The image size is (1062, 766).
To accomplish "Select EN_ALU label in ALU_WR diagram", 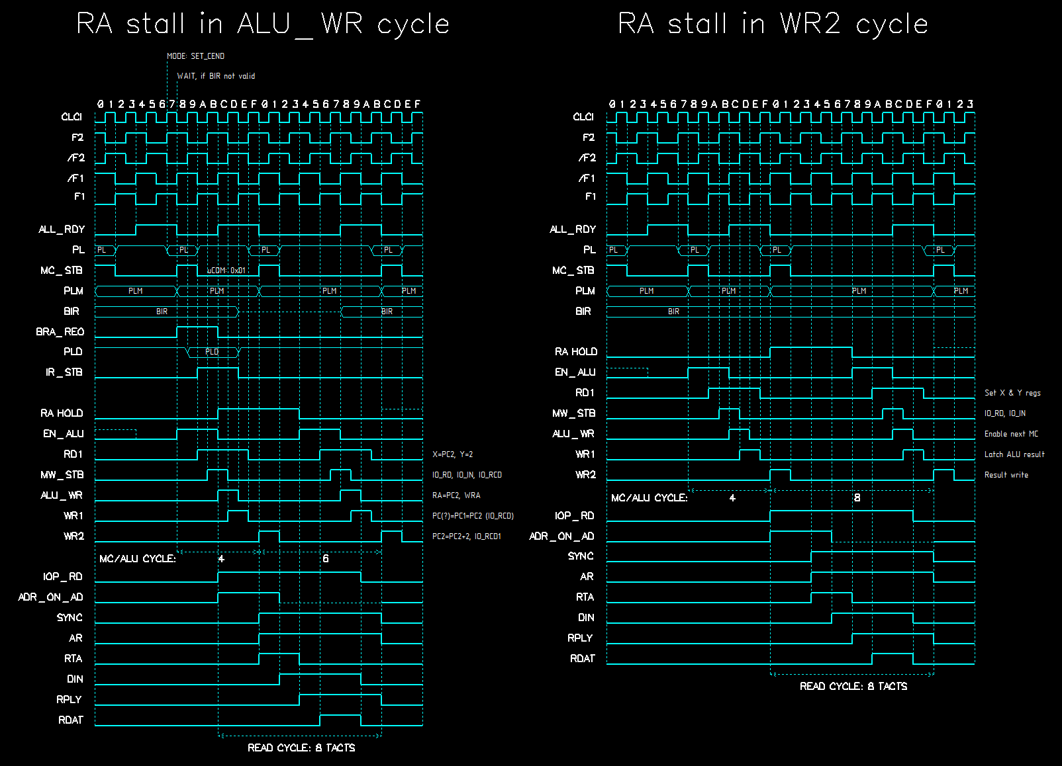I will (64, 434).
